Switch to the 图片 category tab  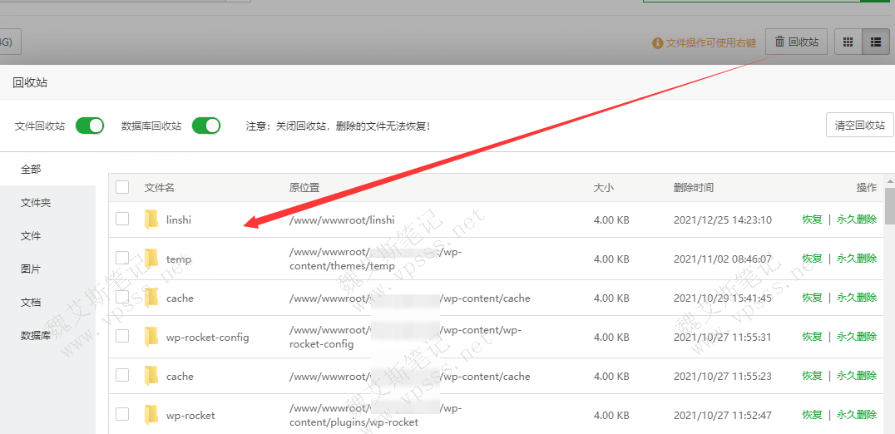coord(31,269)
